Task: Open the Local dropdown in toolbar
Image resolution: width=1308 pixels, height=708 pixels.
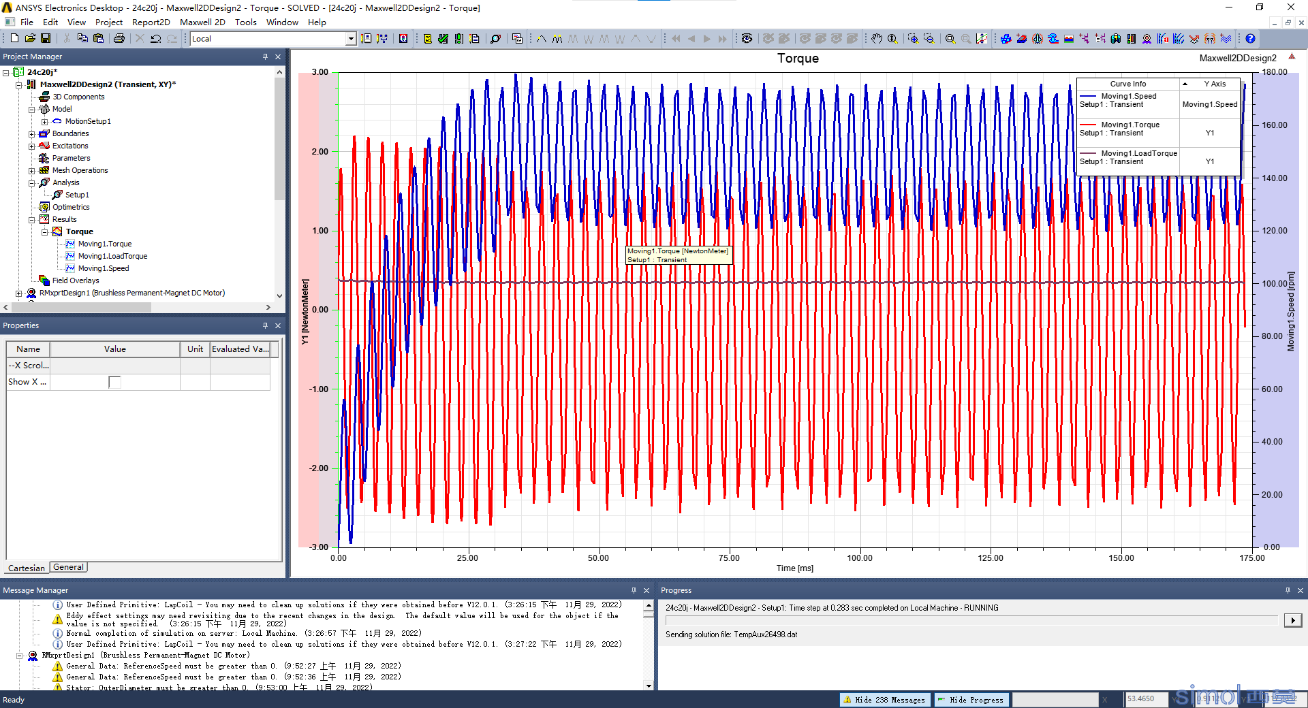Action: point(351,39)
